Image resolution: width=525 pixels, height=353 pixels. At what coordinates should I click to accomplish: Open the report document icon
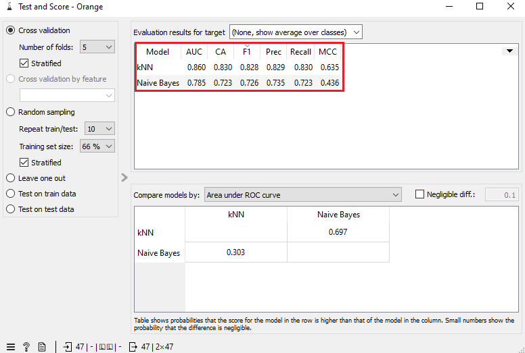click(x=42, y=347)
